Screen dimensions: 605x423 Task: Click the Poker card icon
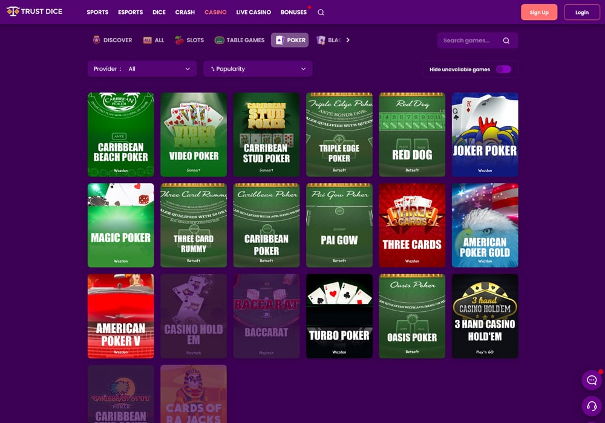[280, 40]
